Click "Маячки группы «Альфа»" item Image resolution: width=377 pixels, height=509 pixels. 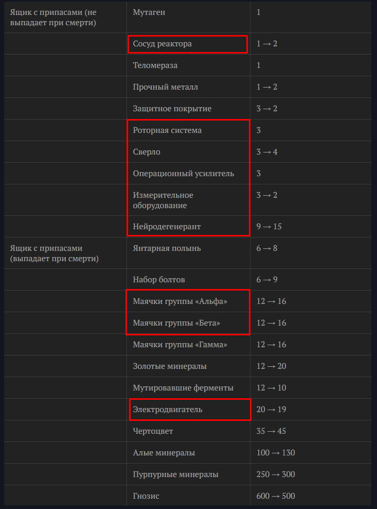point(179,301)
